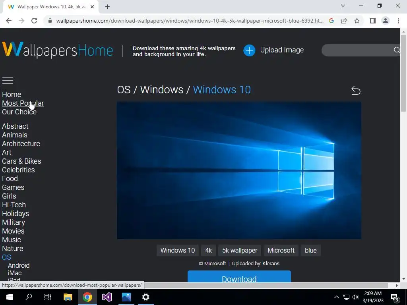The image size is (407, 305).
Task: Open File Explorer from taskbar
Action: coord(68,297)
